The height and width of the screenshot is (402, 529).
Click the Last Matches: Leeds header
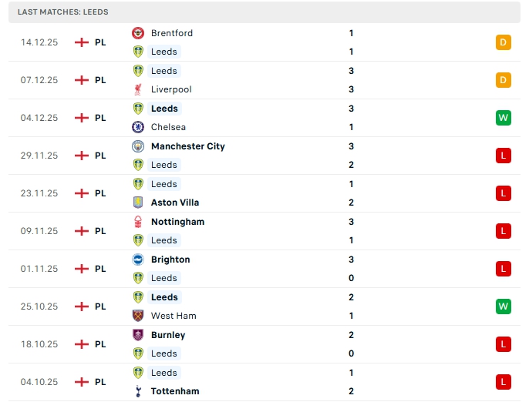pyautogui.click(x=63, y=12)
